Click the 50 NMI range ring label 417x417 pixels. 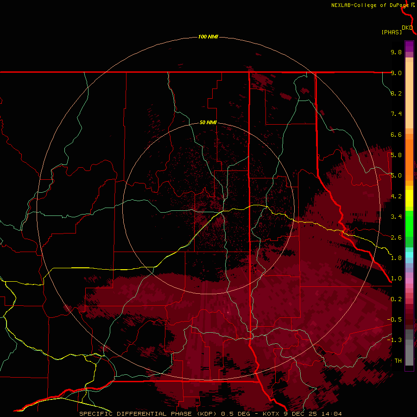pos(208,122)
